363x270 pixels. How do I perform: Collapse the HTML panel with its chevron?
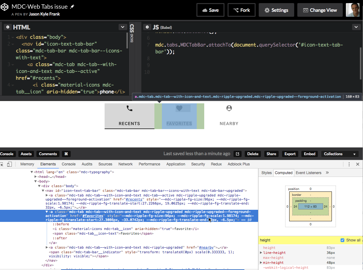click(x=122, y=27)
